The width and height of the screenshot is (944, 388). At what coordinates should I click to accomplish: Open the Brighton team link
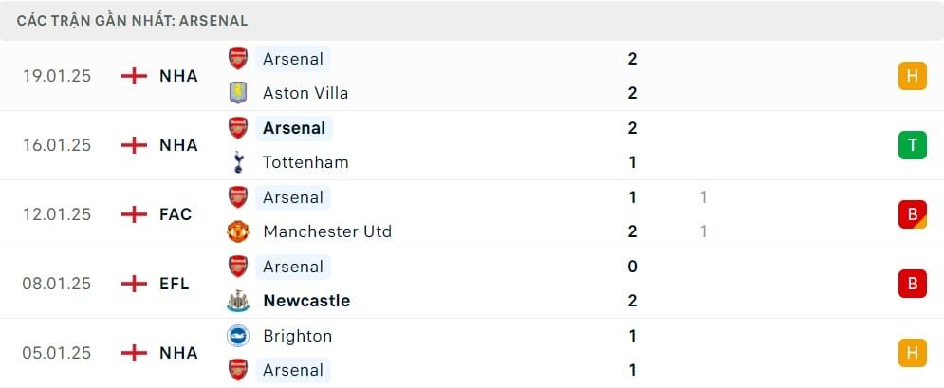[x=298, y=336]
